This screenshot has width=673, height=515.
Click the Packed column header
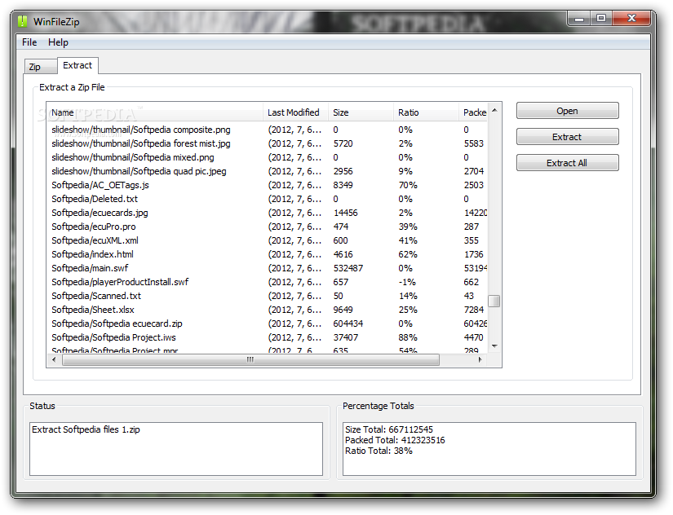click(x=473, y=112)
